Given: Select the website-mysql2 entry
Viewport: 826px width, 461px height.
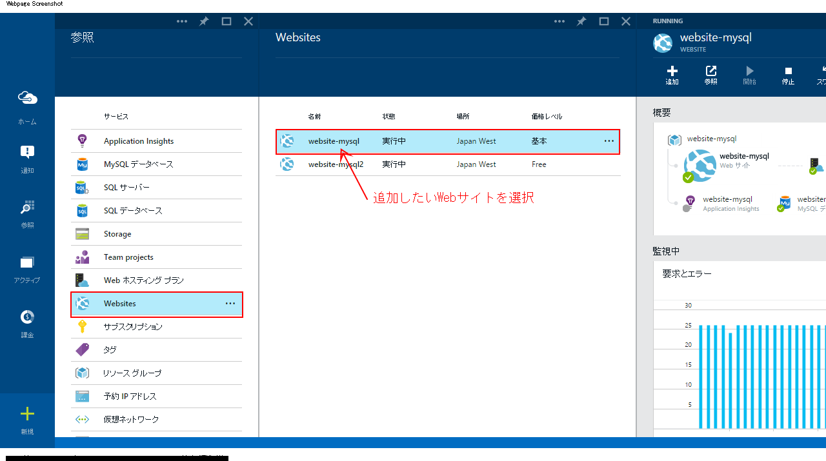Looking at the screenshot, I should coord(336,164).
